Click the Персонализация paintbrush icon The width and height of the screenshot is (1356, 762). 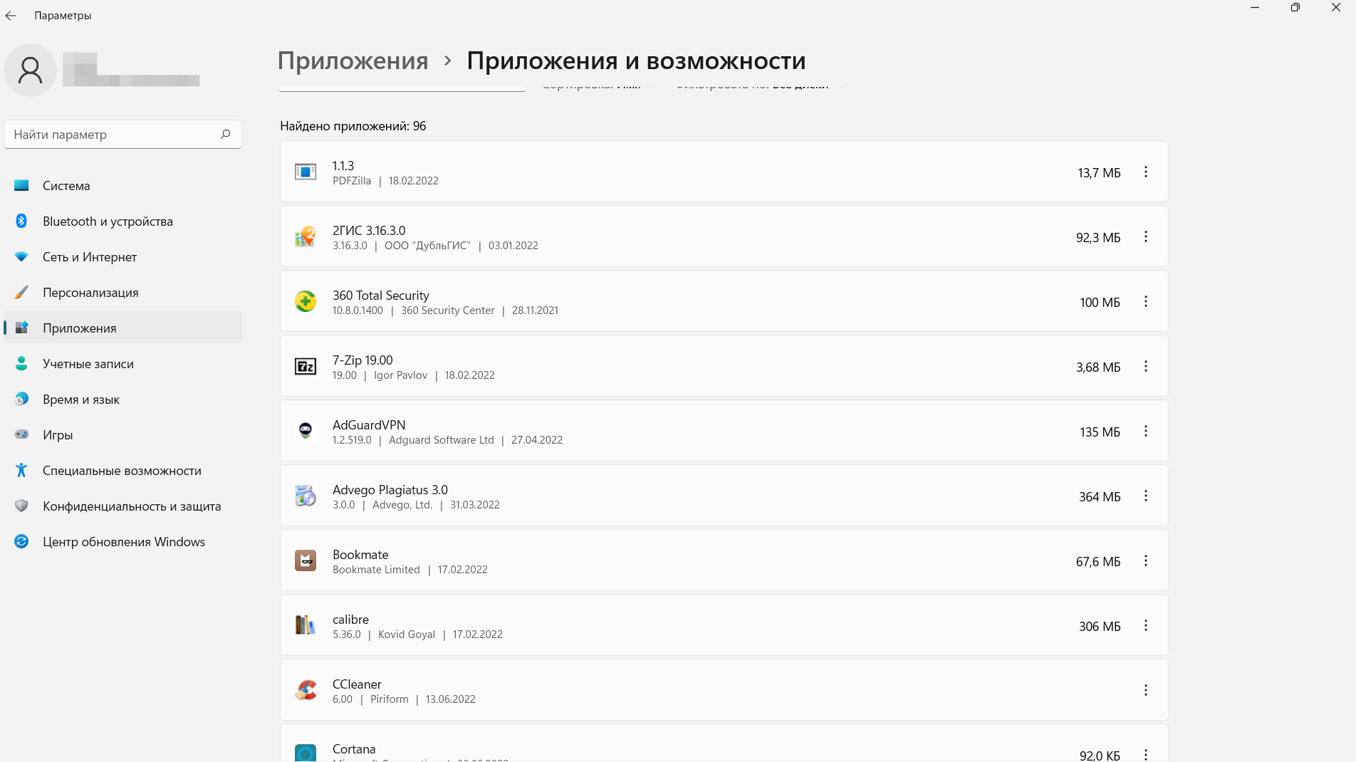(x=21, y=292)
